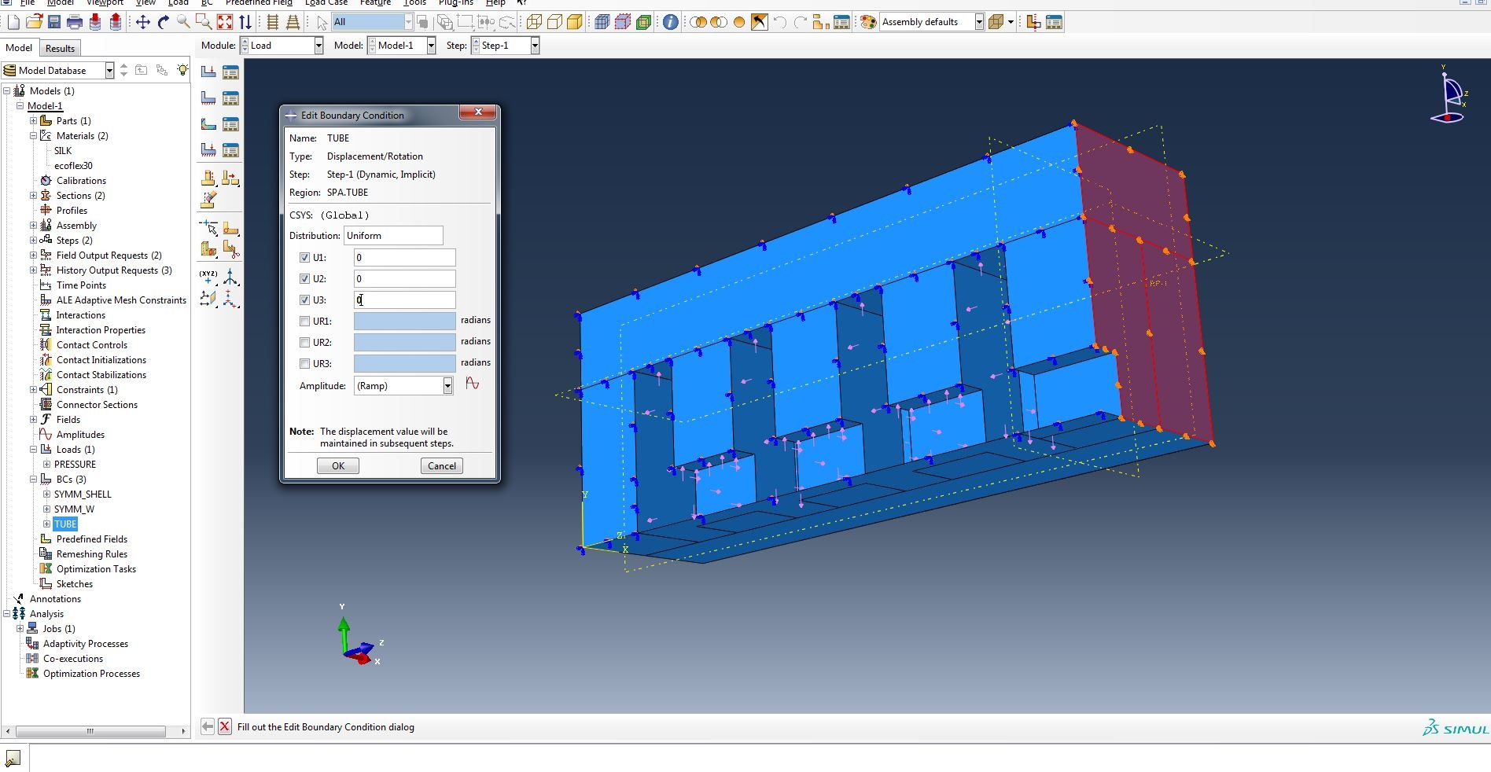Click the U3 value input field
The height and width of the screenshot is (772, 1491).
(404, 300)
